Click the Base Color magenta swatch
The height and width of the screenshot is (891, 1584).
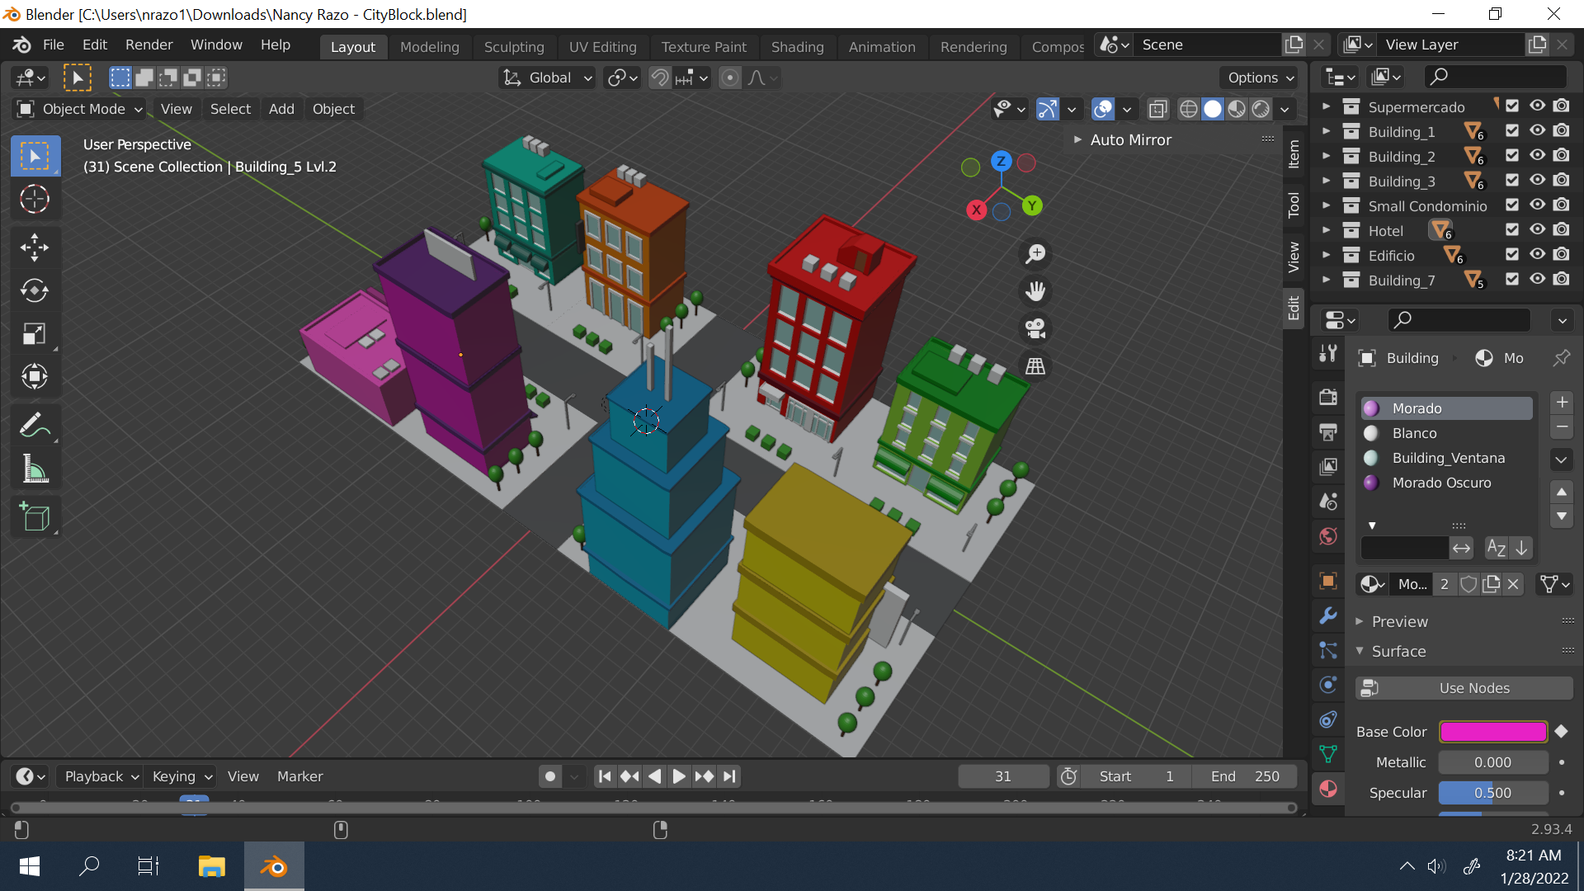click(x=1493, y=732)
